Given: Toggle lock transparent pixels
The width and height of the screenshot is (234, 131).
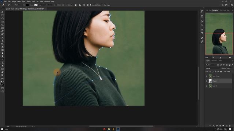Looking at the screenshot, I should tap(210, 72).
